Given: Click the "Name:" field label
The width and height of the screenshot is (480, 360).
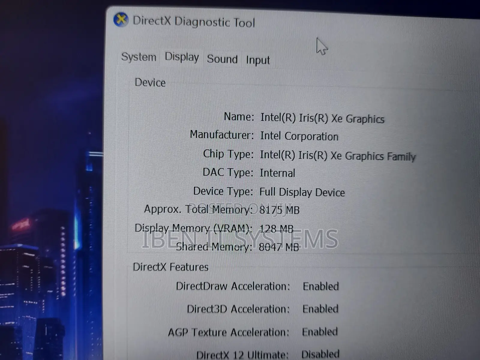Looking at the screenshot, I should 239,117.
